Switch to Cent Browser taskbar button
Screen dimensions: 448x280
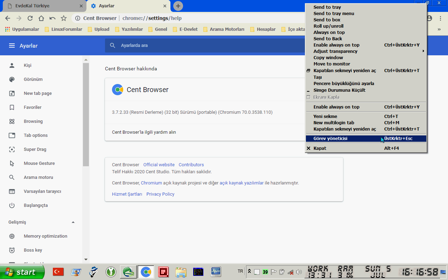pos(146,272)
